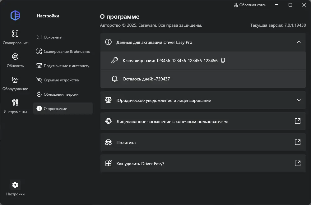The height and width of the screenshot is (205, 311).
Task: Open the uninstall guide external link icon
Action: tap(298, 163)
